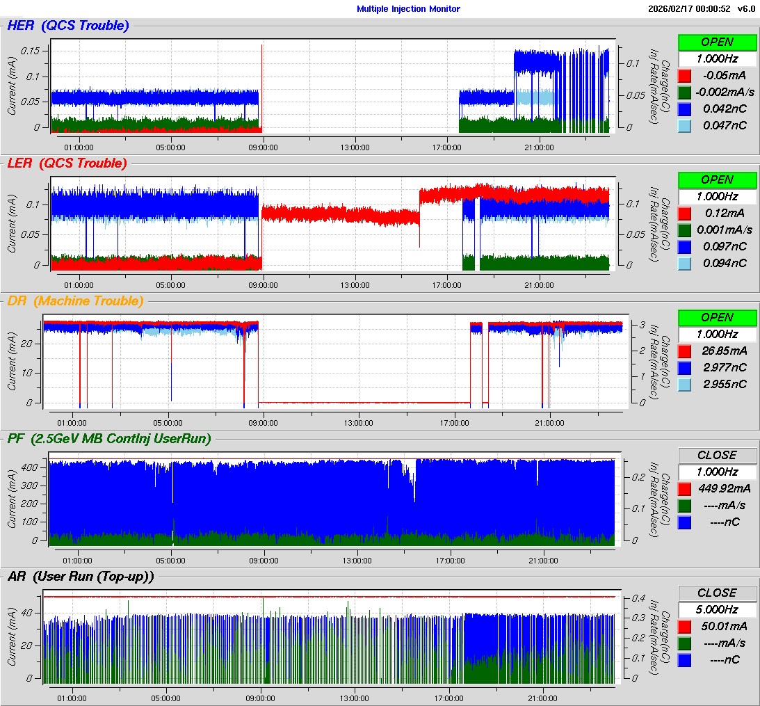
Task: Click the AR CLOSE status button
Action: point(717,593)
